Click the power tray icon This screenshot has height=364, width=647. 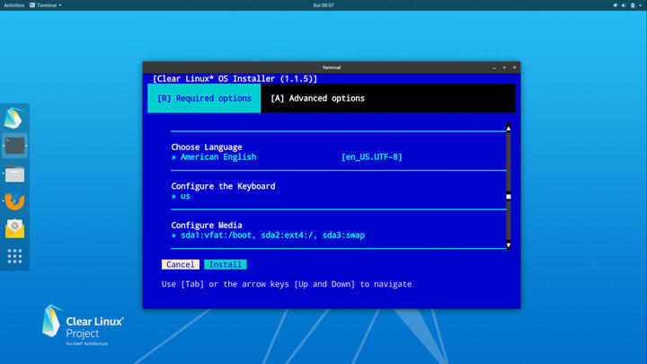coord(633,5)
